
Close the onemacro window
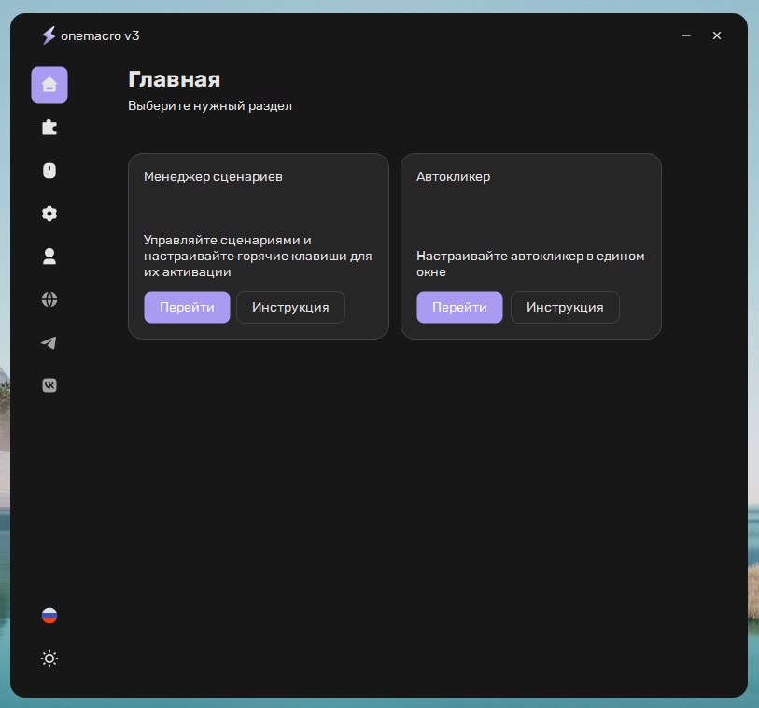717,35
